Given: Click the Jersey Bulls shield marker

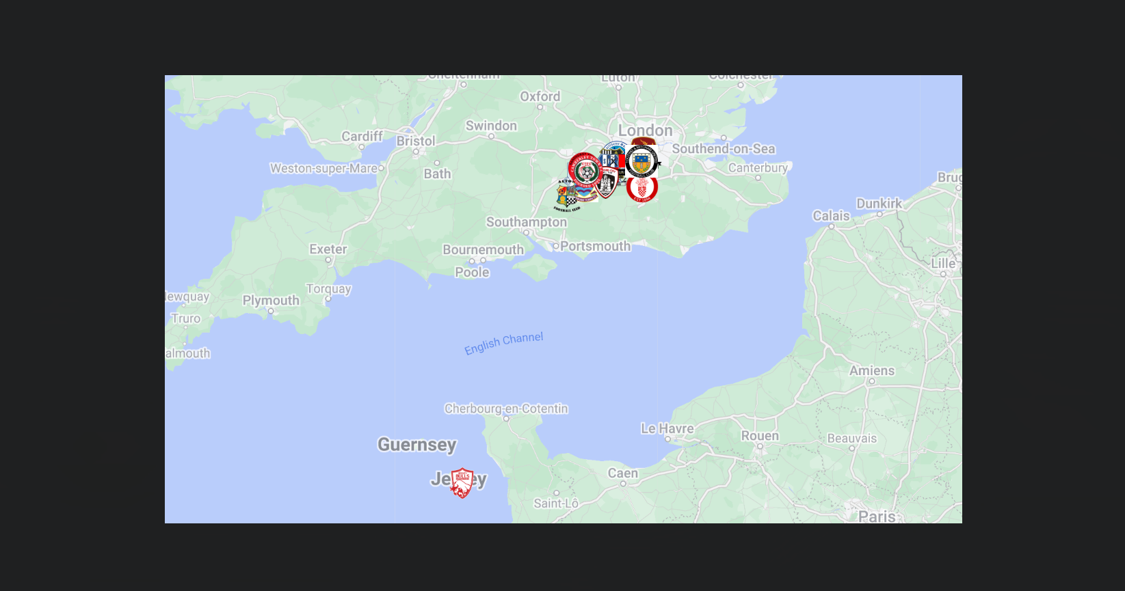Looking at the screenshot, I should pos(462,483).
